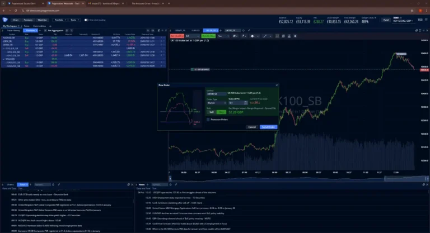Select Buy side in New Order
Viewport: 430px width, 233px height.
tap(221, 112)
